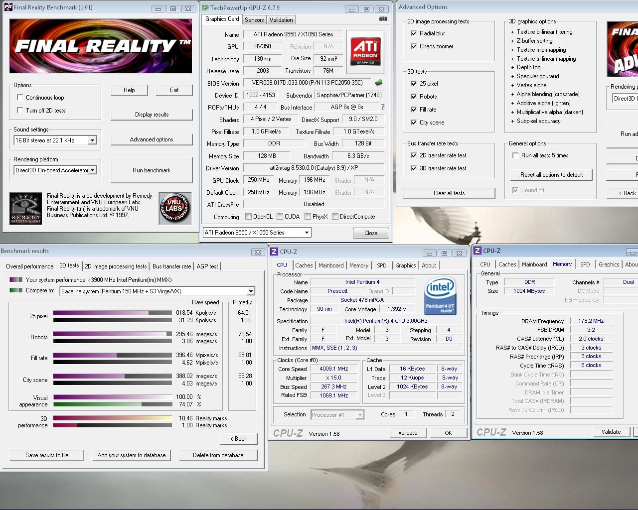
Task: Open the 2D image processing tests tab
Action: [116, 266]
